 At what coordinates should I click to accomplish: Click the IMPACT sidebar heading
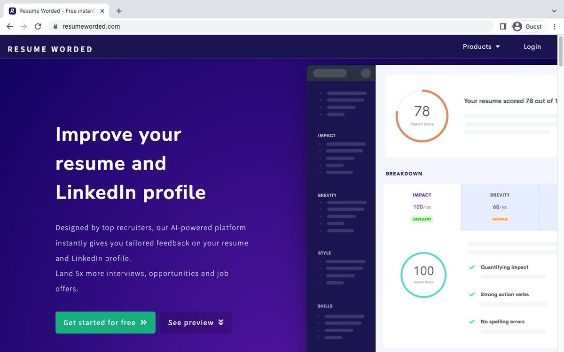(327, 136)
